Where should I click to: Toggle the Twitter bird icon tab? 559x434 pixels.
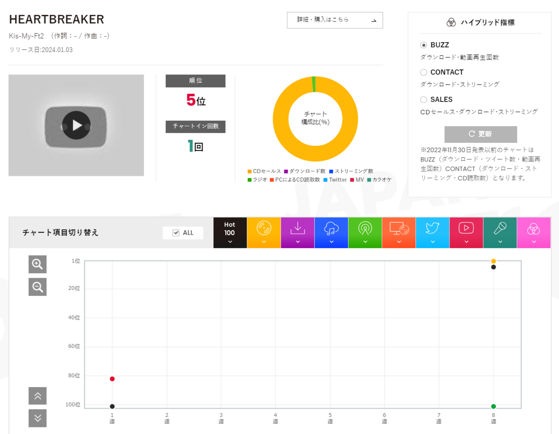click(x=433, y=232)
